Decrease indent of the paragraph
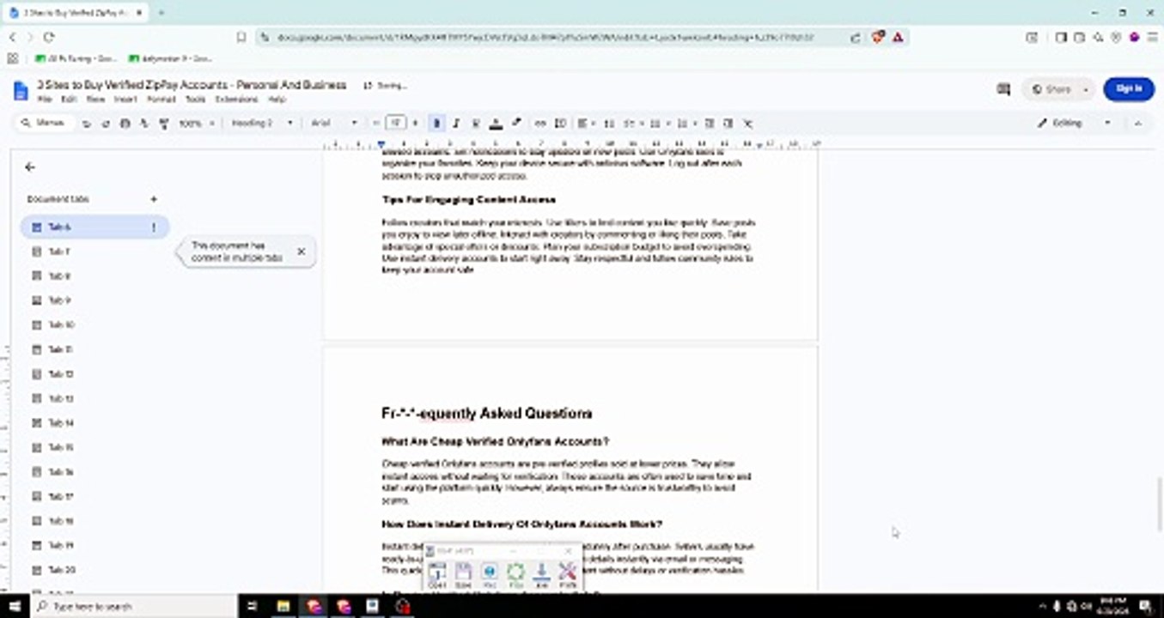 tap(709, 124)
